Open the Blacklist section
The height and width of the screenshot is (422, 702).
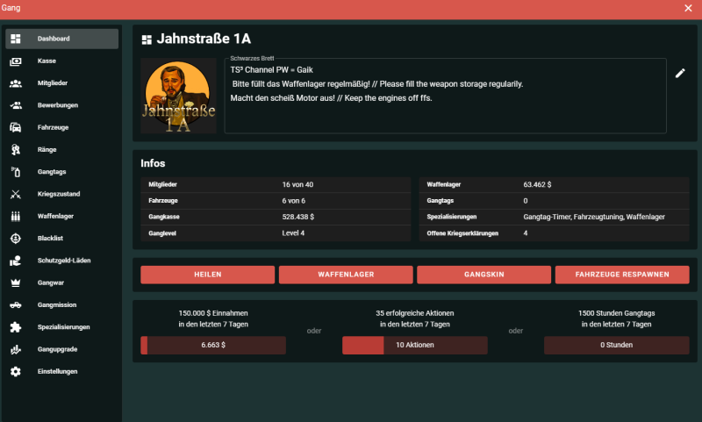coord(51,239)
